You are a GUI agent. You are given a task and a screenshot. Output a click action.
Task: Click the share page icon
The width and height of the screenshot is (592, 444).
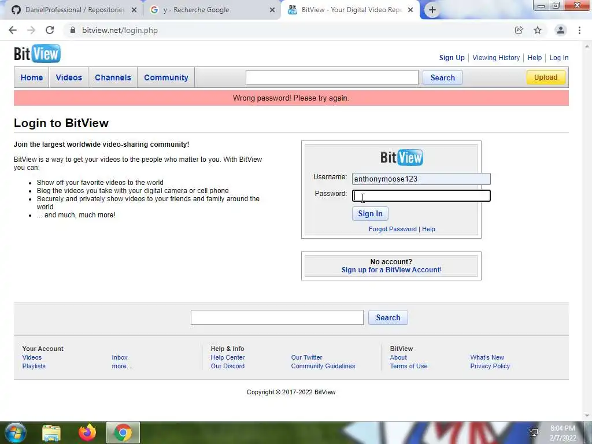tap(519, 30)
